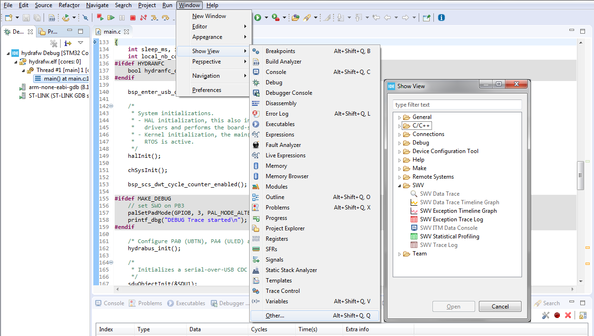Open the Run button dropdown arrow
Screen dimensions: 594x336
[x=265, y=18]
